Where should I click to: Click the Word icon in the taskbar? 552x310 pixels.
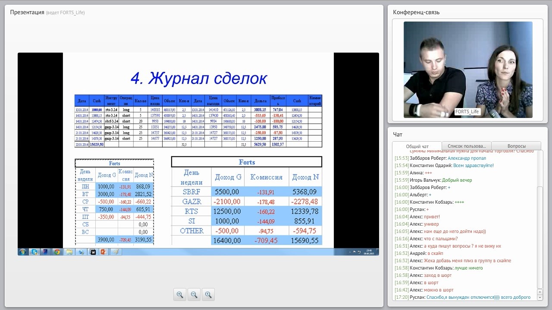pyautogui.click(x=92, y=252)
